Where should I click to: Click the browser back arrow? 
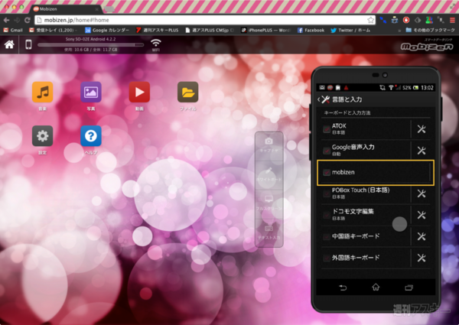[6, 20]
